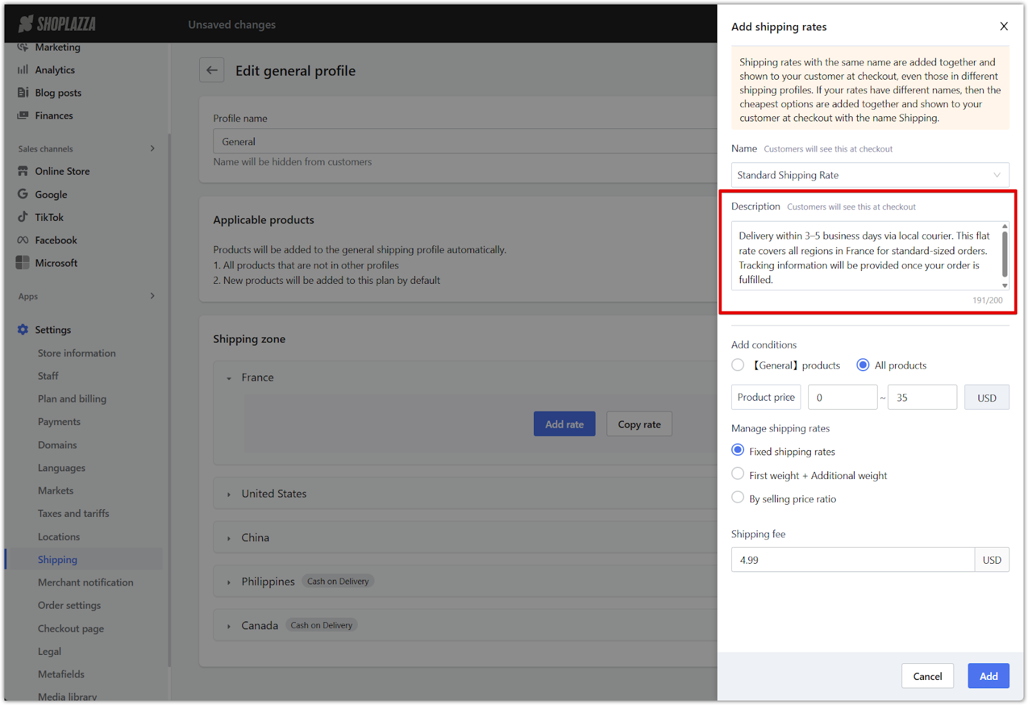
Task: Choose First weight + Additional weight option
Action: (x=738, y=474)
